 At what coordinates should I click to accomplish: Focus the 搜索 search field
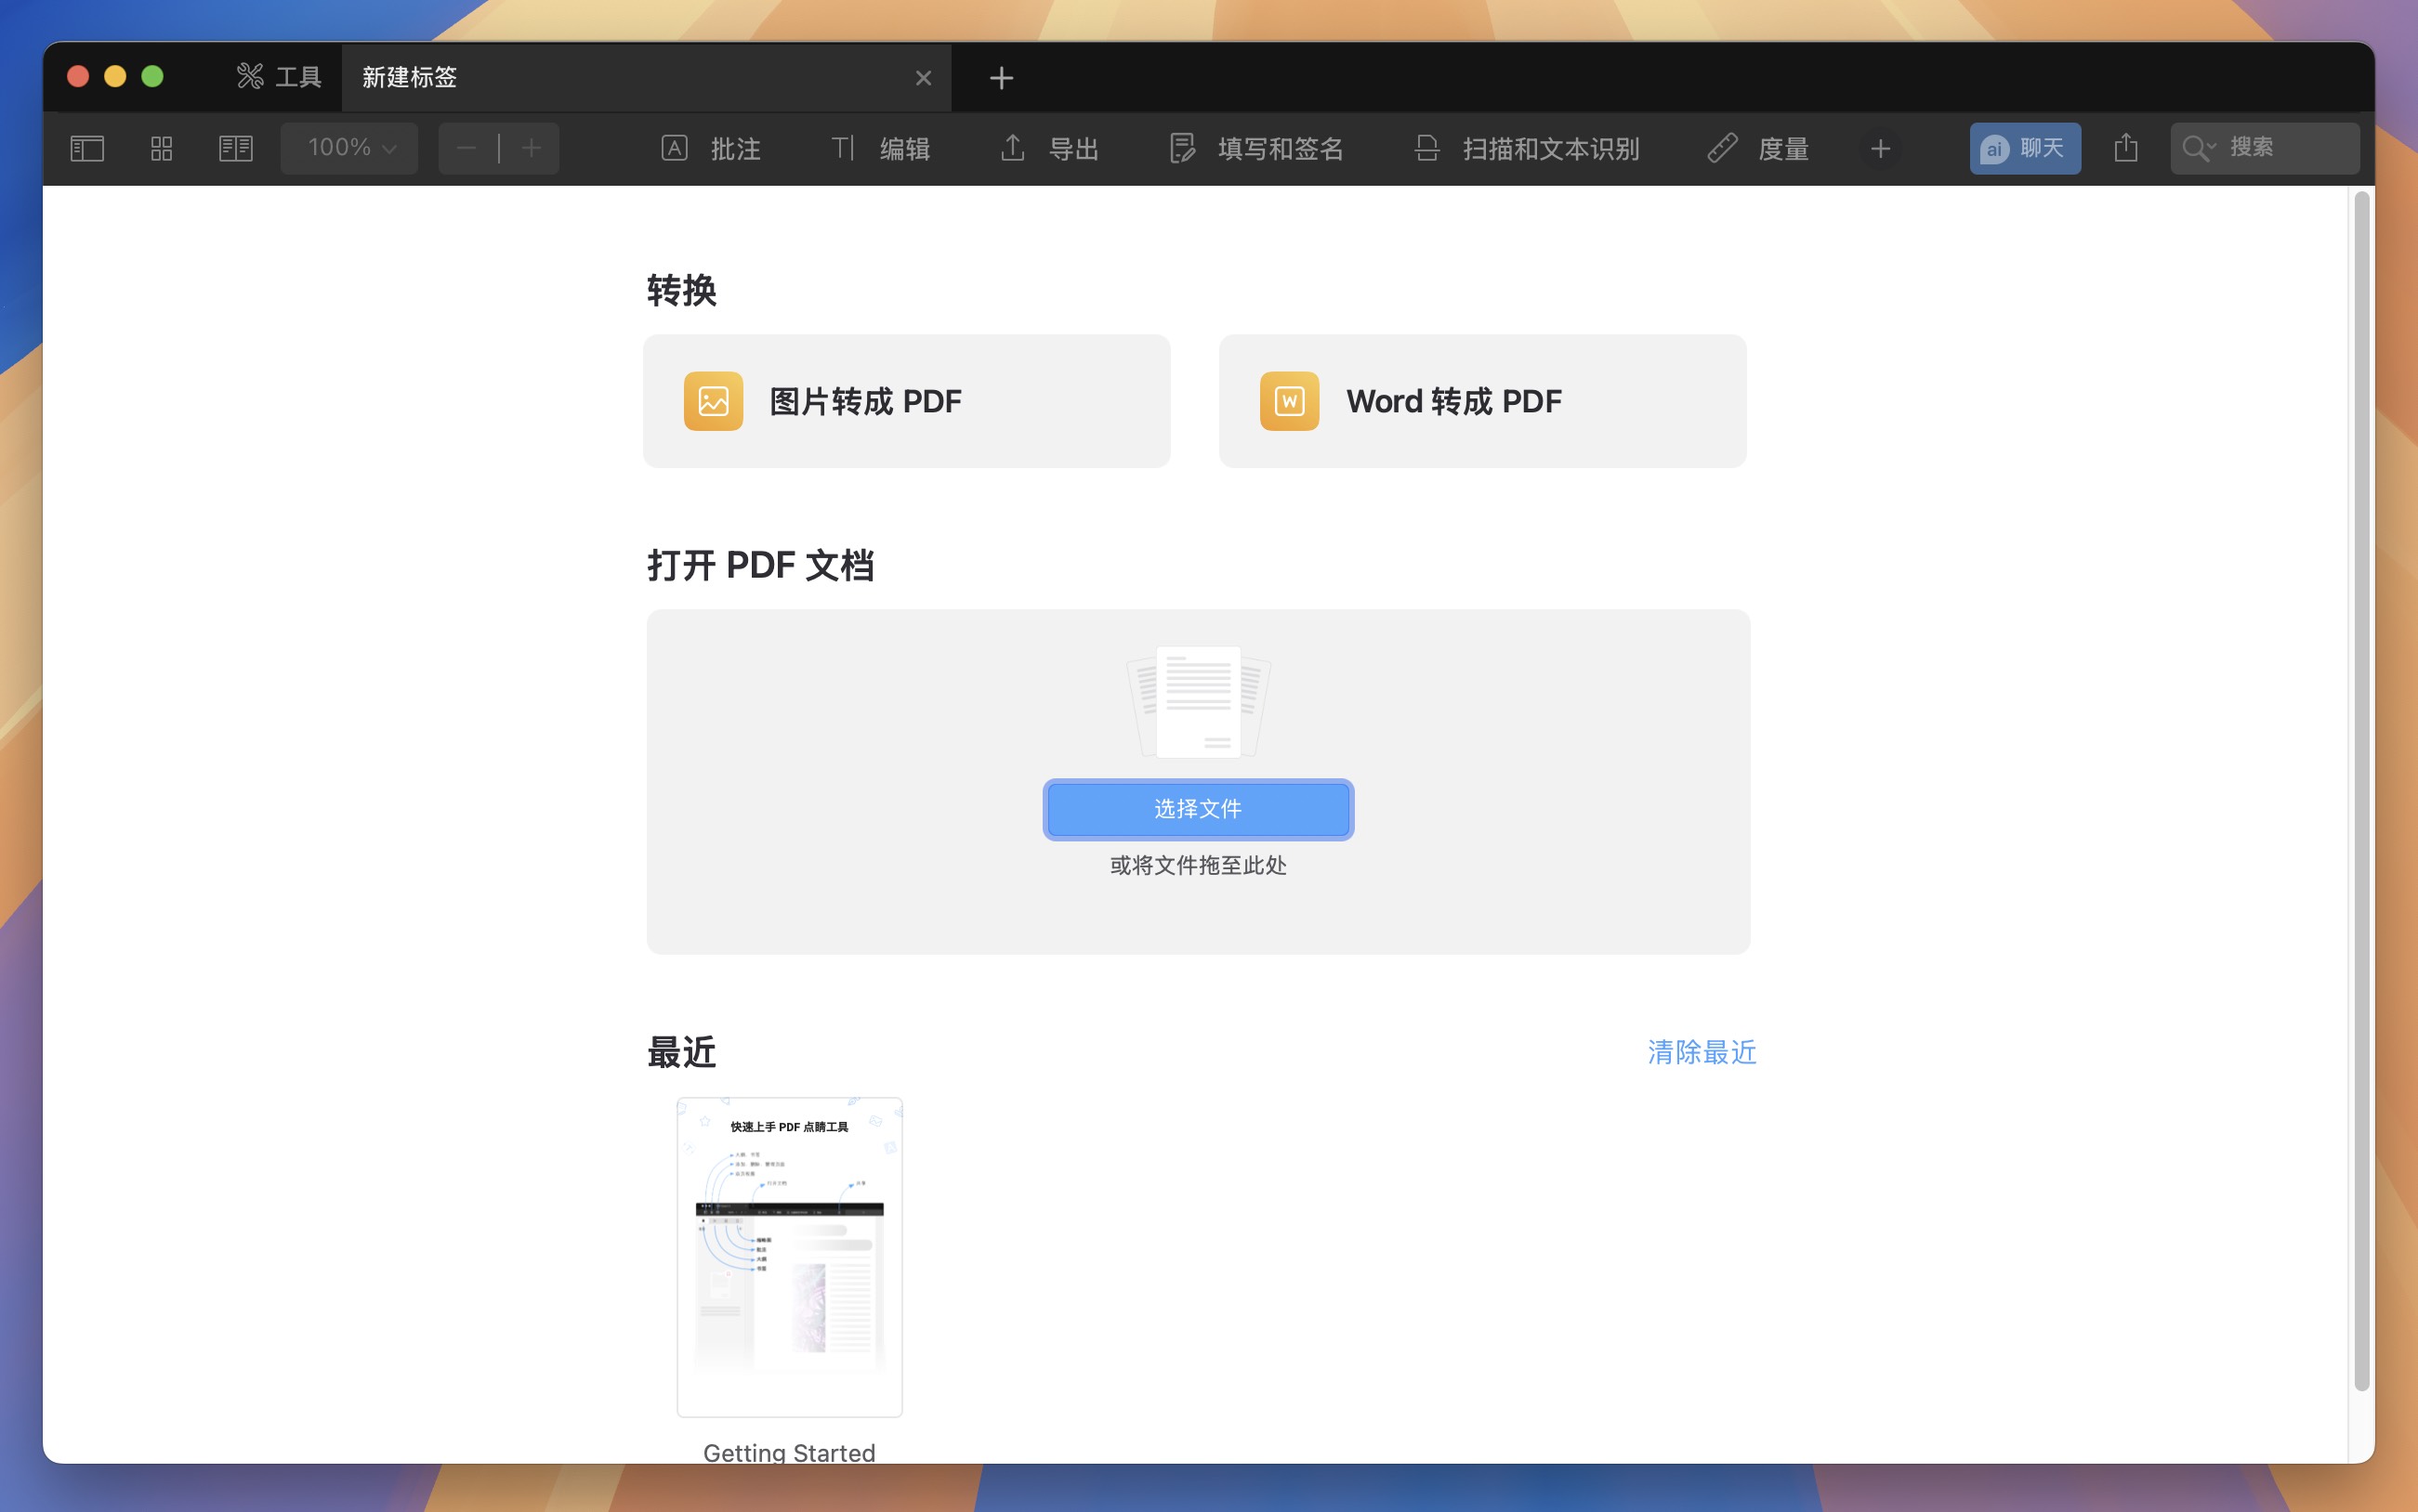coord(2265,148)
